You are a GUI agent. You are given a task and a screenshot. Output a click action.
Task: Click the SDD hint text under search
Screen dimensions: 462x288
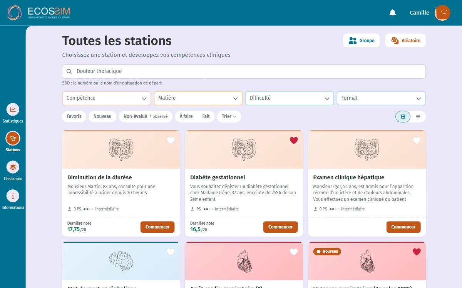pos(112,83)
